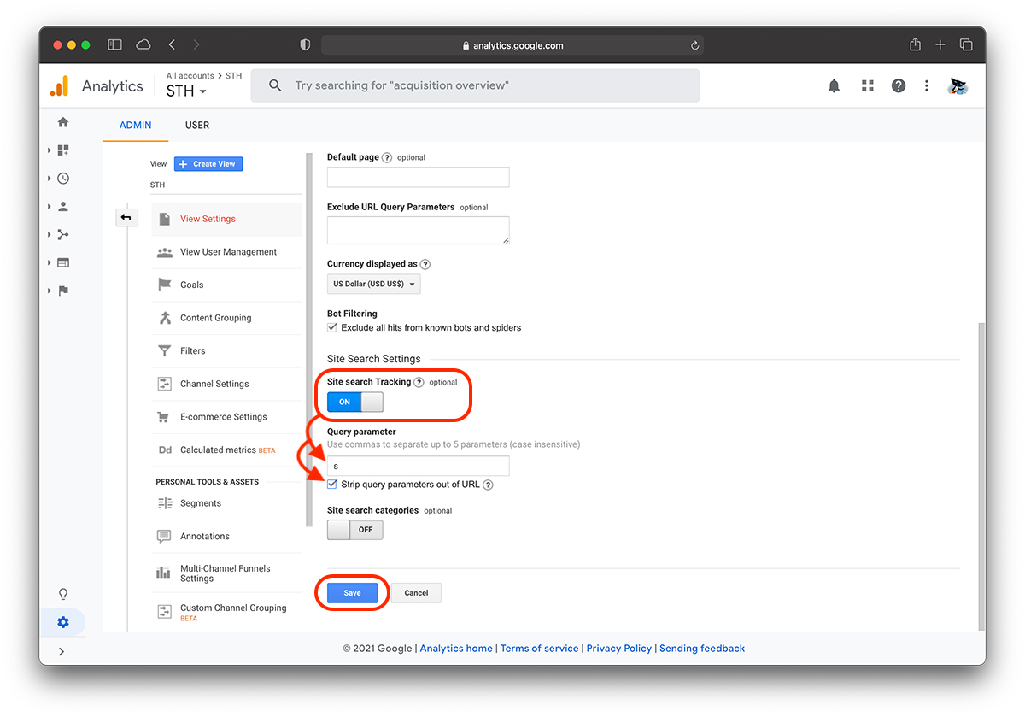Click the back arrow button beside View column

pos(126,218)
